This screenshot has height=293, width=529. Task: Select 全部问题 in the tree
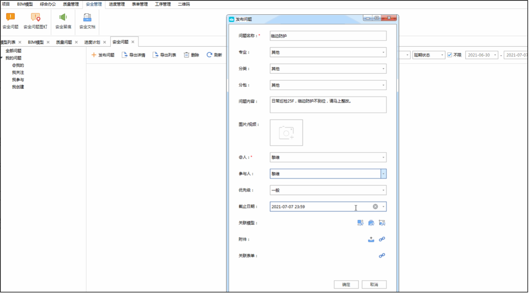[14, 51]
